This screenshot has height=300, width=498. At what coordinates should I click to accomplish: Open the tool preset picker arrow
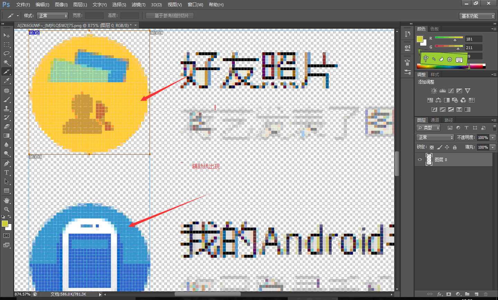coord(18,16)
